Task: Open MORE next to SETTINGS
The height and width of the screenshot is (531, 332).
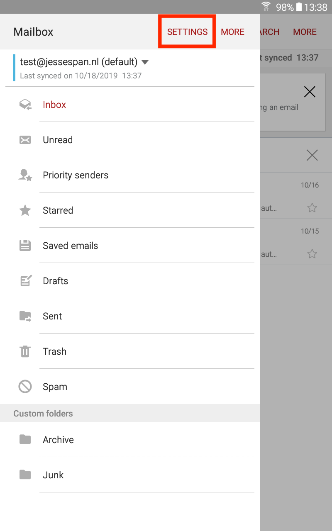Action: click(233, 32)
